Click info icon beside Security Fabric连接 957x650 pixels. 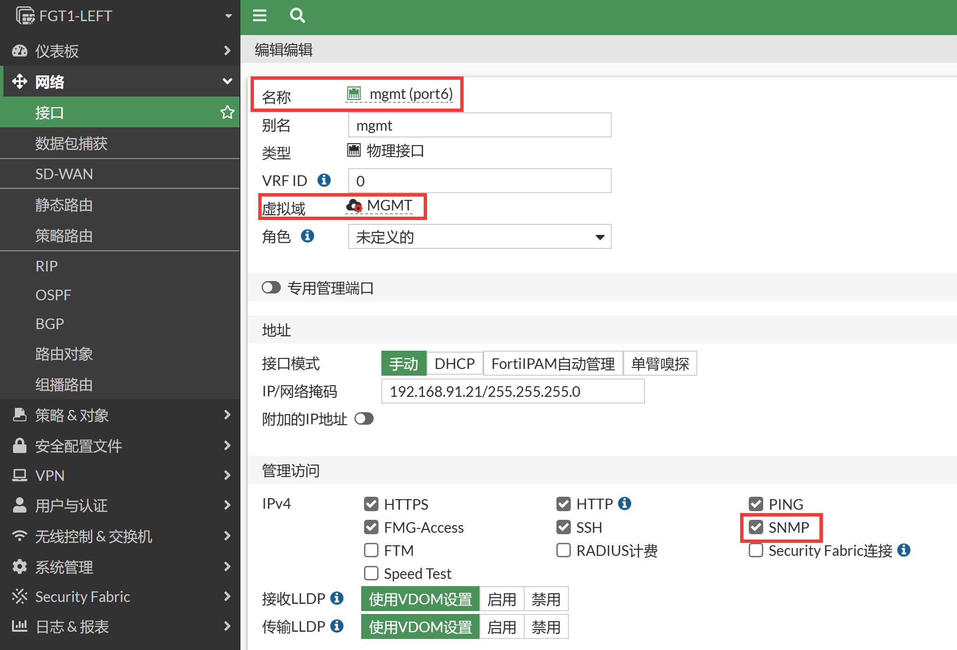coord(904,550)
